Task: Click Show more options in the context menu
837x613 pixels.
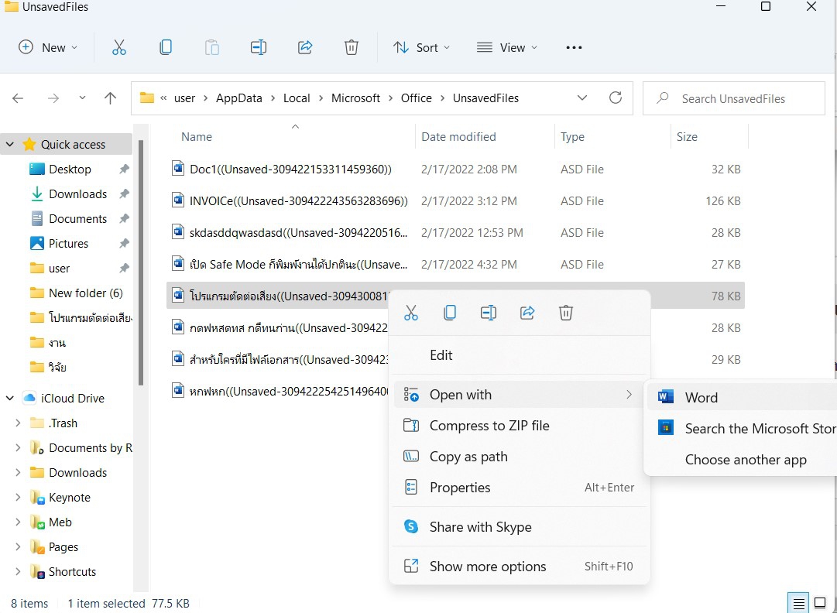Action: 488,567
